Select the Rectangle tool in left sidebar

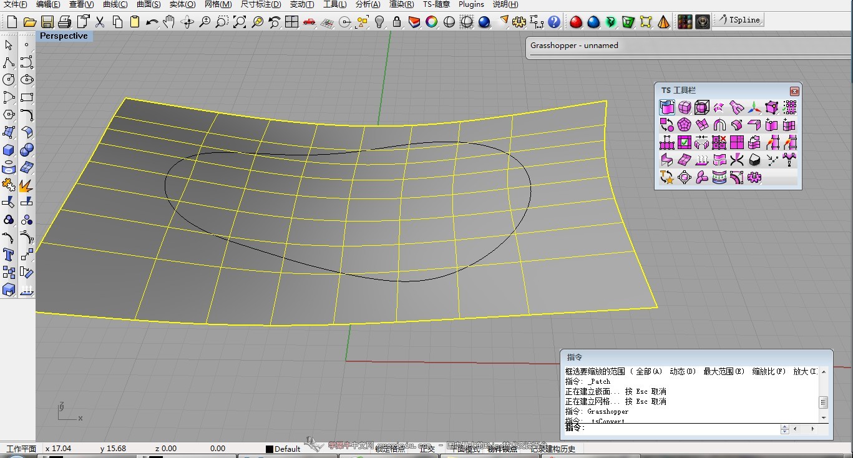(26, 97)
